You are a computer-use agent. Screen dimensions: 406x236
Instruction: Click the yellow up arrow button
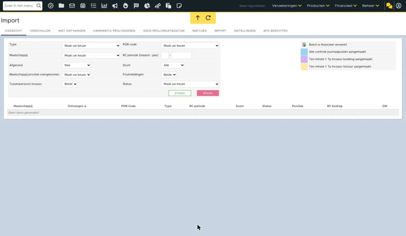pyautogui.click(x=198, y=18)
